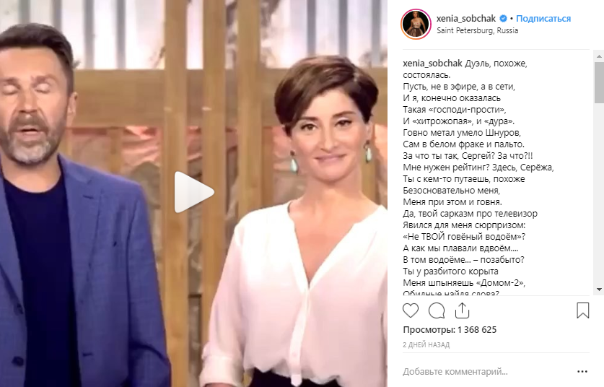Open xenia_sobchak profile avatar

(416, 24)
